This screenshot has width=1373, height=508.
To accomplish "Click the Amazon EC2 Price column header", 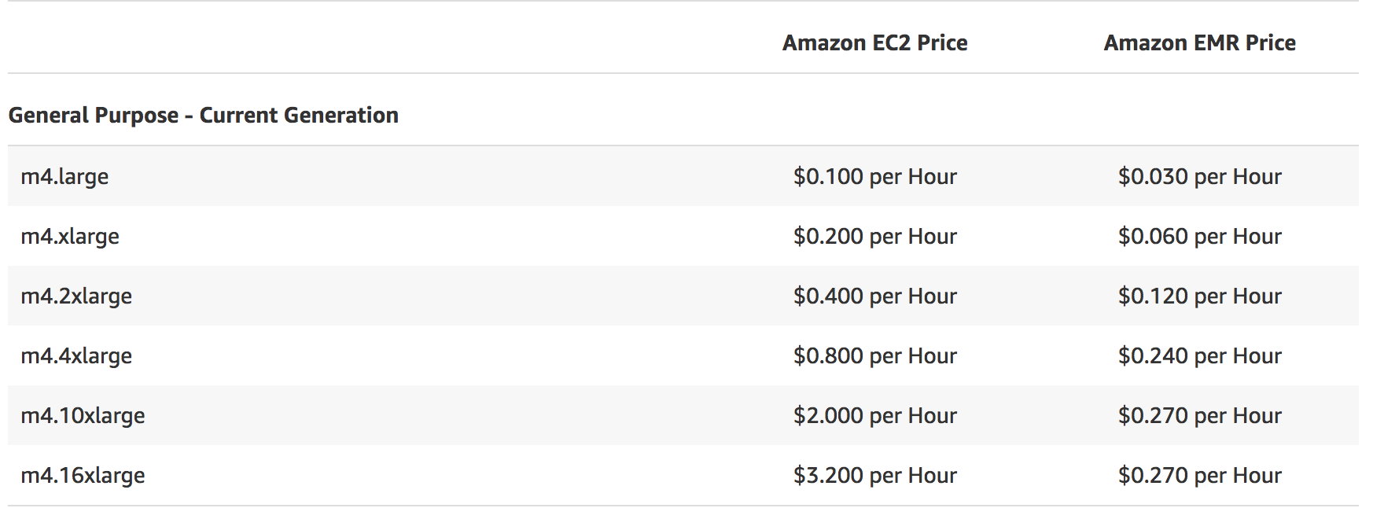I will pos(874,42).
